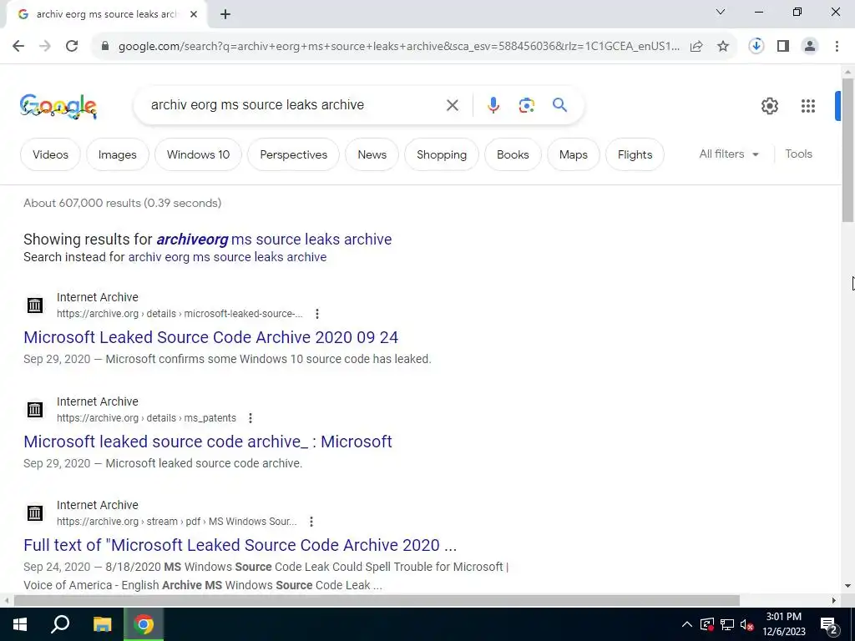Open the search Tools button
The image size is (855, 641).
coord(798,154)
